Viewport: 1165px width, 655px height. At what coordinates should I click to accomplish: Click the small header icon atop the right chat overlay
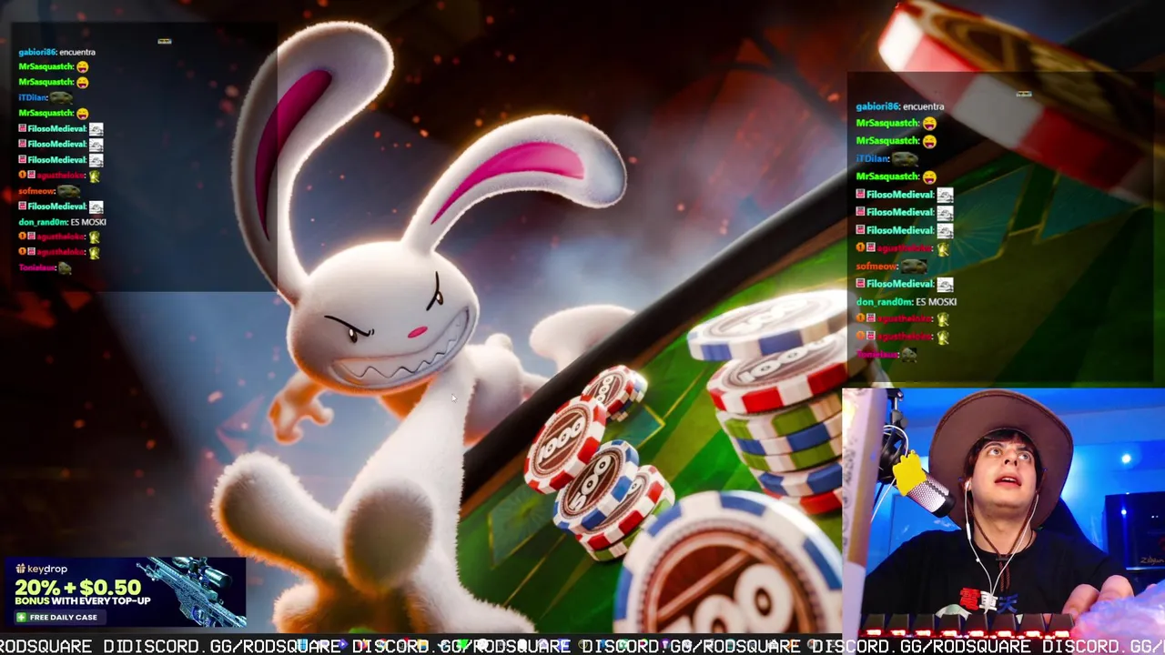tap(1024, 93)
